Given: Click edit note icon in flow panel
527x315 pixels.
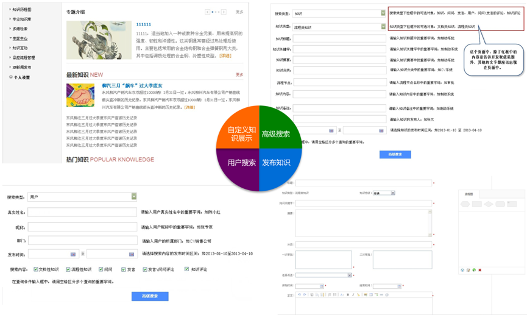Looking at the screenshot, I should coord(468,270).
